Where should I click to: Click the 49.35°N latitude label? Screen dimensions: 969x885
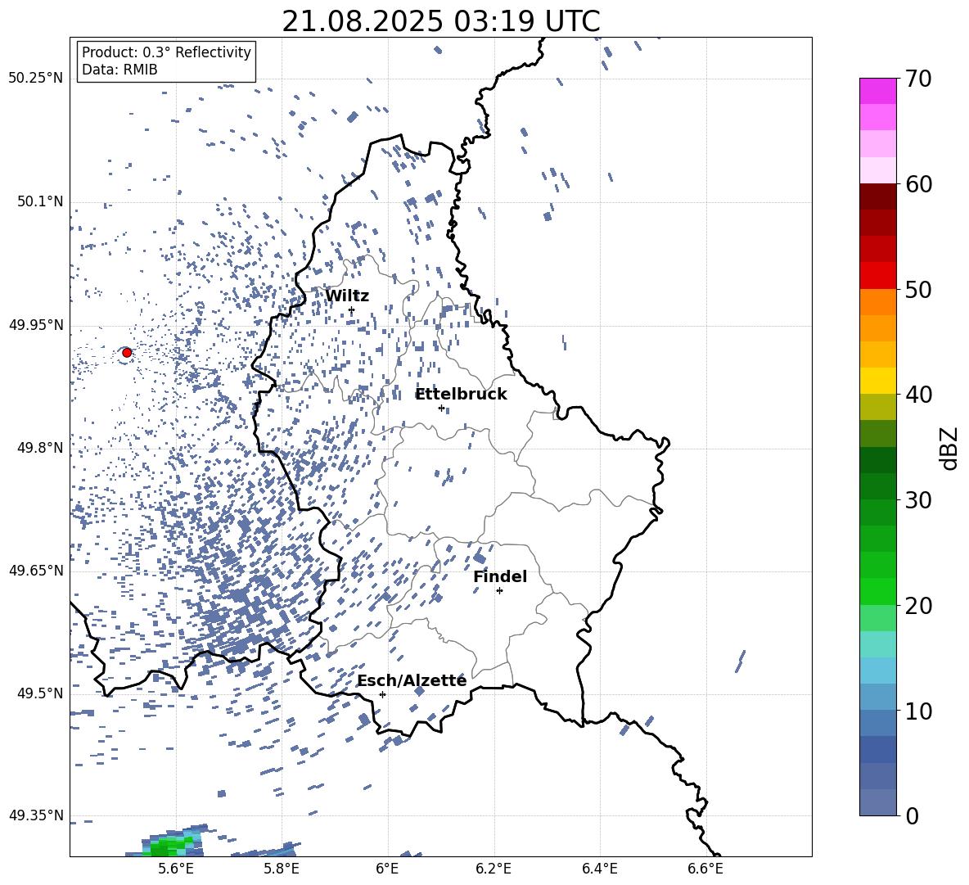pyautogui.click(x=35, y=815)
